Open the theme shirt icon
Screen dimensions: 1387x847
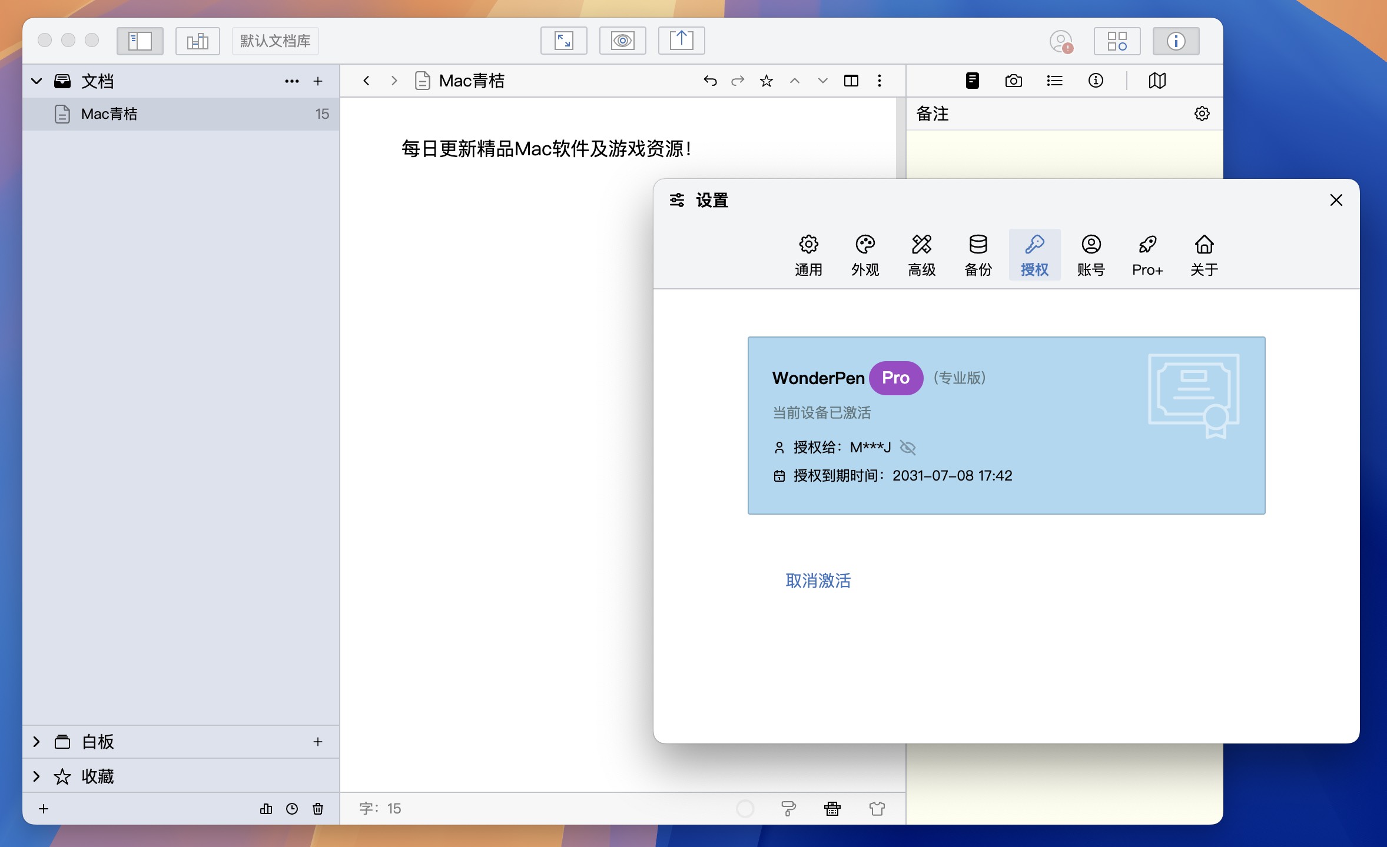[x=877, y=809]
